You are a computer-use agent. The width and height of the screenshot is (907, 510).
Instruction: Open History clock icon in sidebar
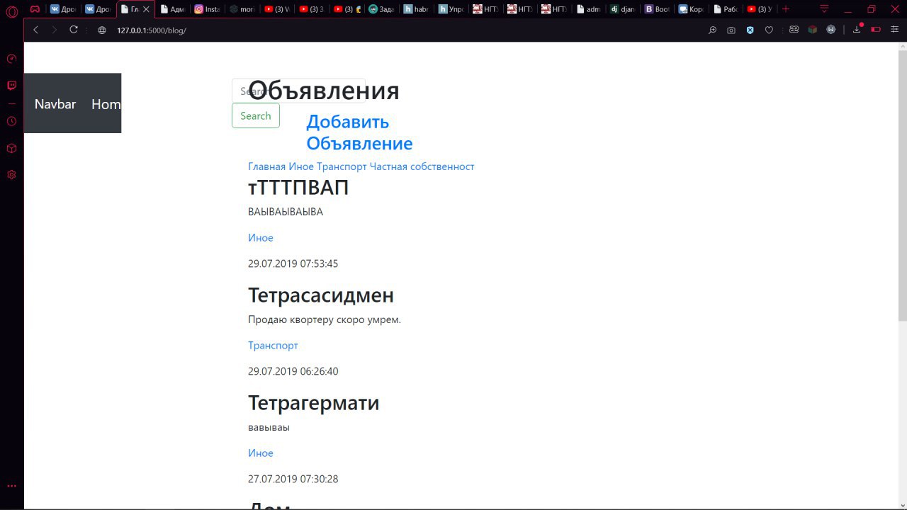[x=11, y=121]
